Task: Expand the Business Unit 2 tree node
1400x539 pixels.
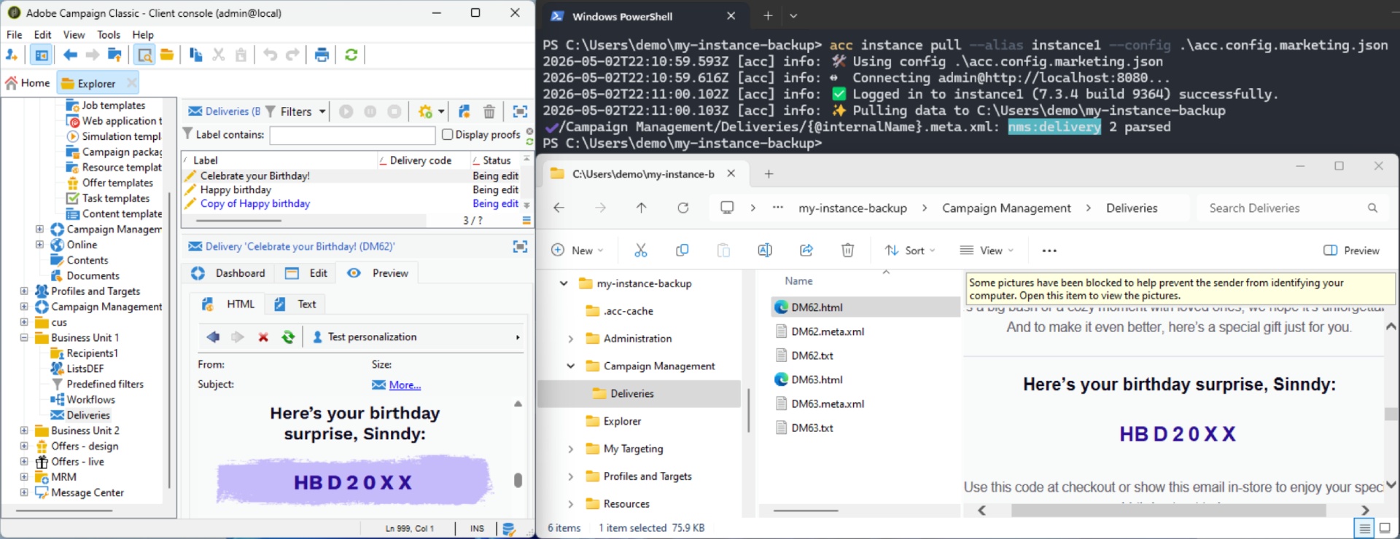Action: tap(24, 430)
